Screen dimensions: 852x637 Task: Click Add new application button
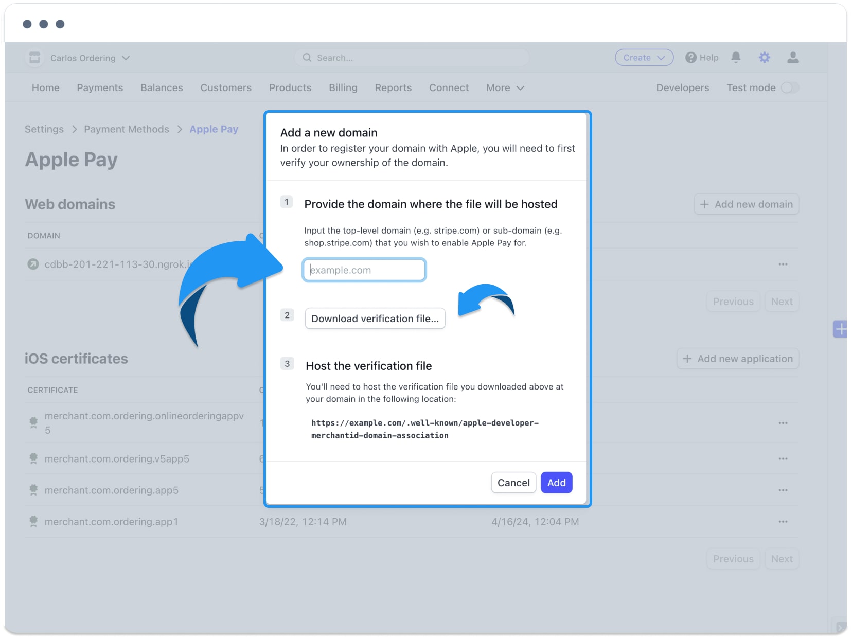point(738,359)
